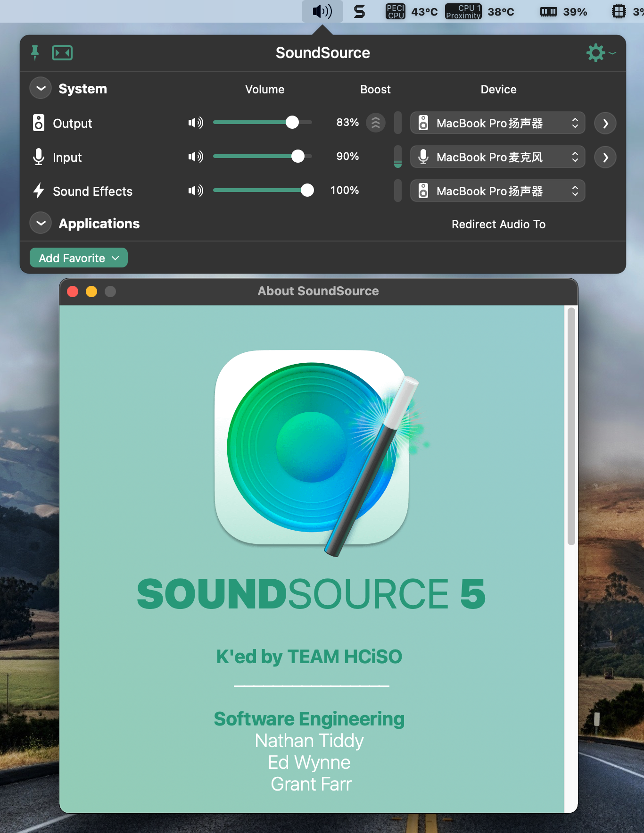
Task: Open the Add Favorite menu
Action: click(x=79, y=258)
